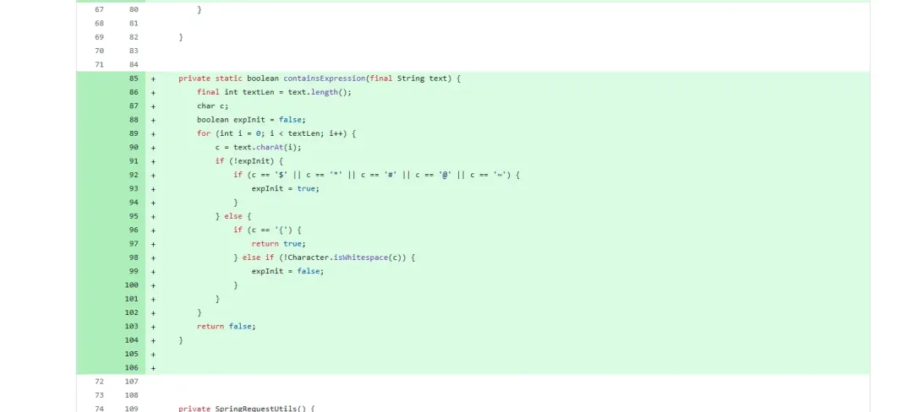This screenshot has width=913, height=412.
Task: Click the plus marker on line 95
Action: point(154,216)
